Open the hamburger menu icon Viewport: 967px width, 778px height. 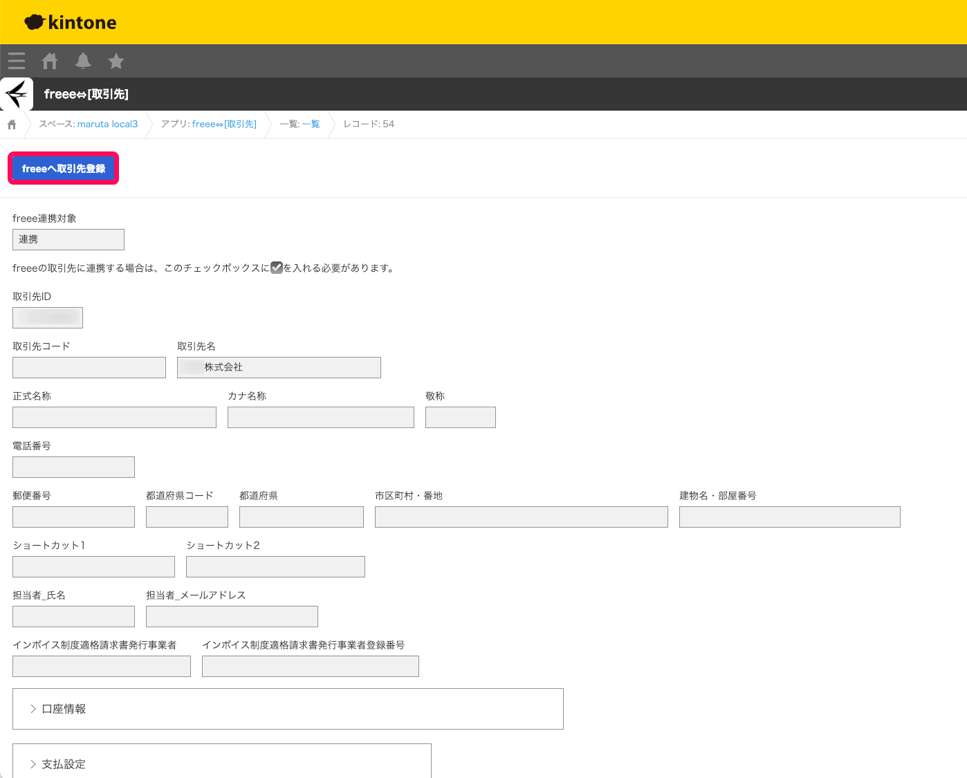(x=17, y=61)
